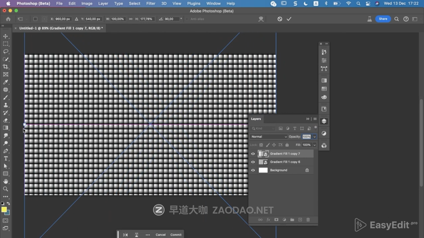424x238 pixels.
Task: Click the Commit button in the contextual bar
Action: pyautogui.click(x=176, y=235)
